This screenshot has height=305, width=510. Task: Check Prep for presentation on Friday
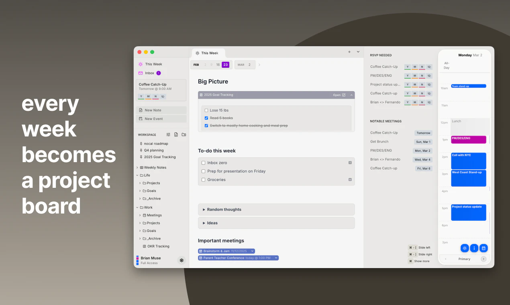[x=204, y=171]
